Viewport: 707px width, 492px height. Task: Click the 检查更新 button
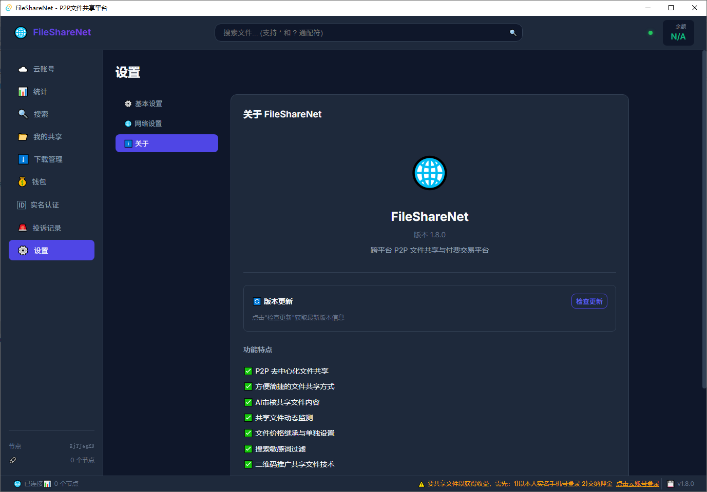[589, 301]
